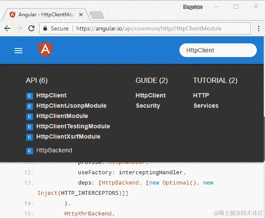
Task: Open HttpClientJsonpModule API result
Action: (71, 106)
